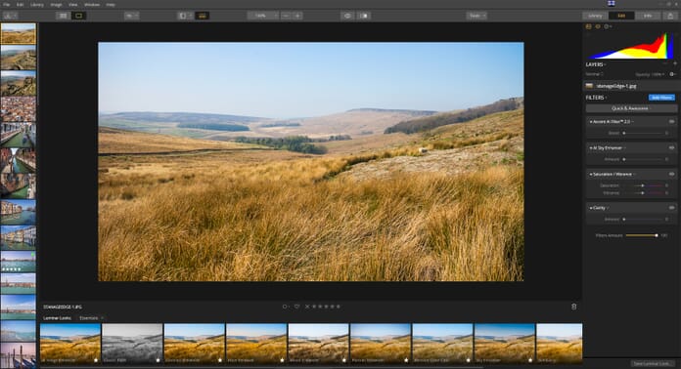Viewport: 681px width, 369px height.
Task: Open the Fit zoom dropdown
Action: coord(131,16)
